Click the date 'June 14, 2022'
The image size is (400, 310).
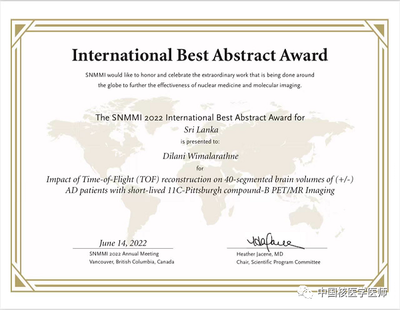tap(123, 243)
